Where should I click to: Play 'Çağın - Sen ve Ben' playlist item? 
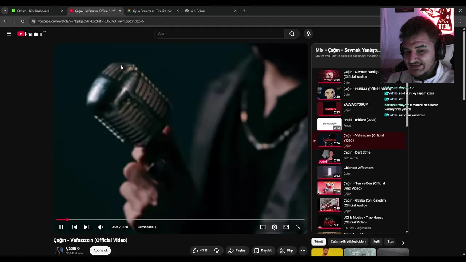pyautogui.click(x=359, y=188)
